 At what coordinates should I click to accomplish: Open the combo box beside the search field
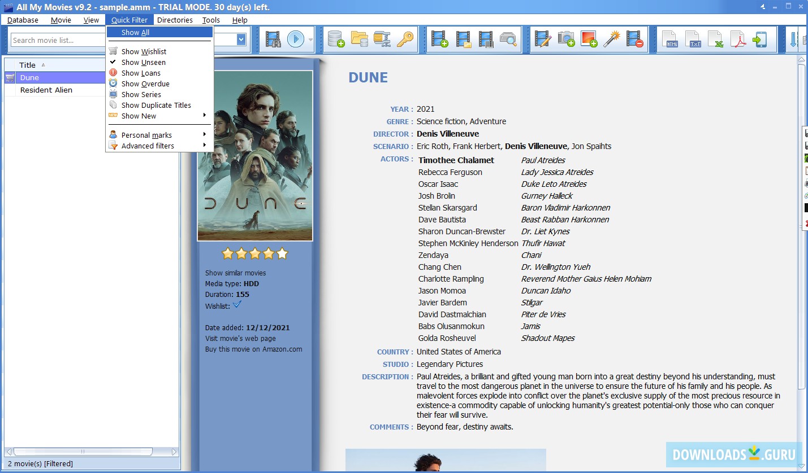(x=241, y=40)
